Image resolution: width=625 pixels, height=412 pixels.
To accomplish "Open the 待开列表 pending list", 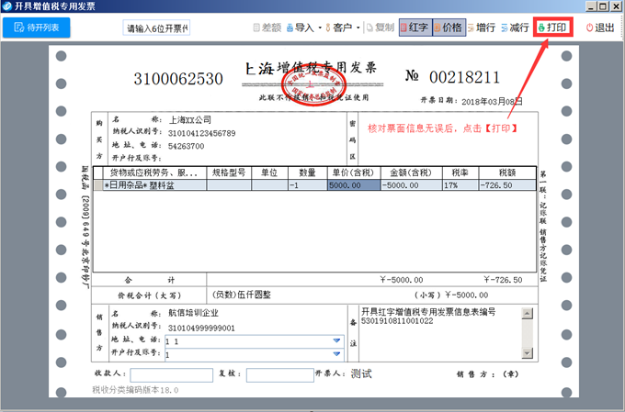I will [x=37, y=28].
